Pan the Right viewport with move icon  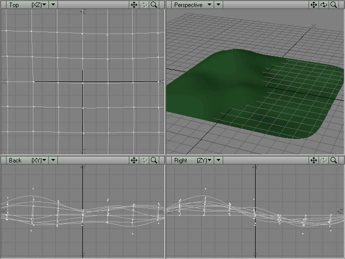point(314,160)
